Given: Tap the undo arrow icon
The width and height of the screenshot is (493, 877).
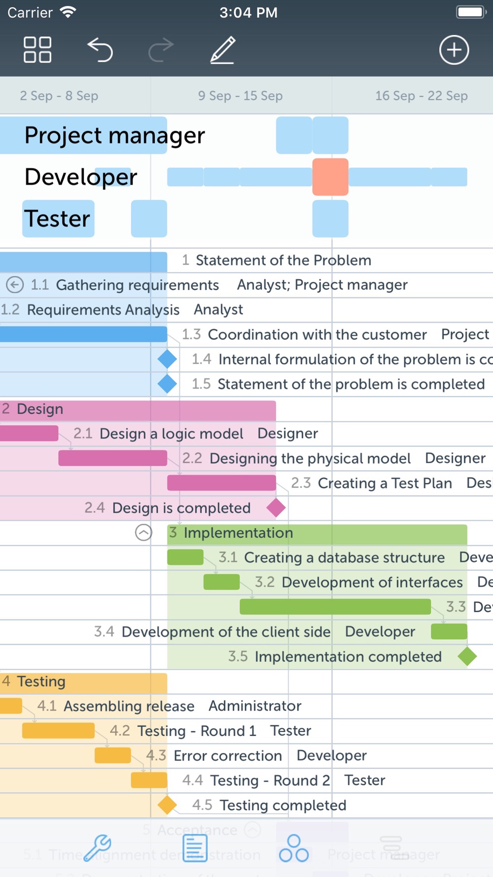Looking at the screenshot, I should click(101, 50).
